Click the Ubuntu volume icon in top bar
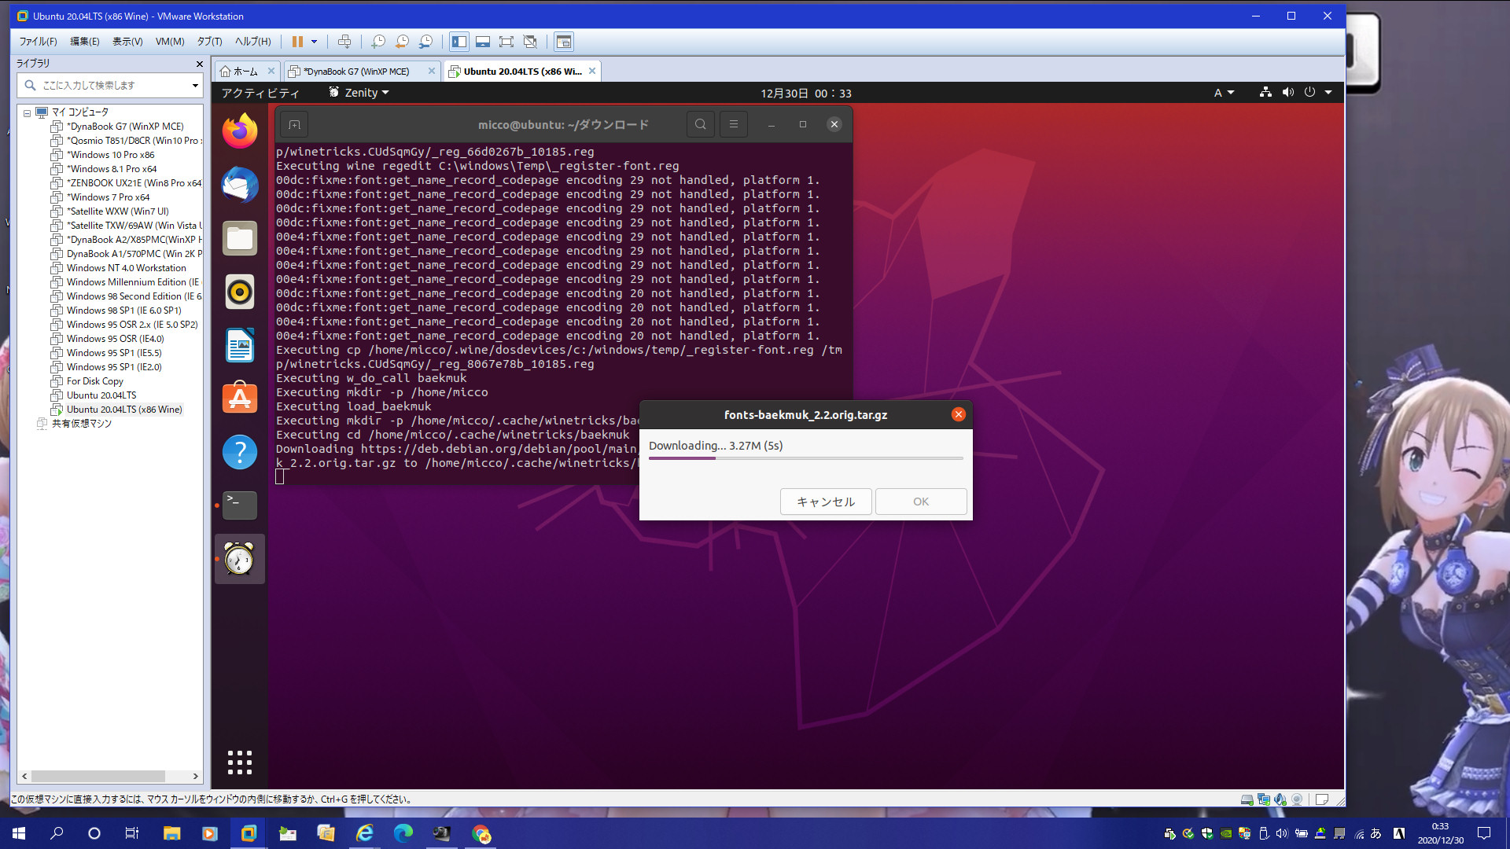This screenshot has width=1510, height=849. pyautogui.click(x=1287, y=92)
